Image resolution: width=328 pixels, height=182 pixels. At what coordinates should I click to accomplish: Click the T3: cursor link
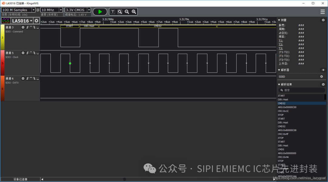point(281,48)
